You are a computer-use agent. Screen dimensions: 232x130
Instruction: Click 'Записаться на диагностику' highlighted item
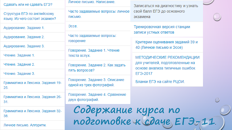167,11
